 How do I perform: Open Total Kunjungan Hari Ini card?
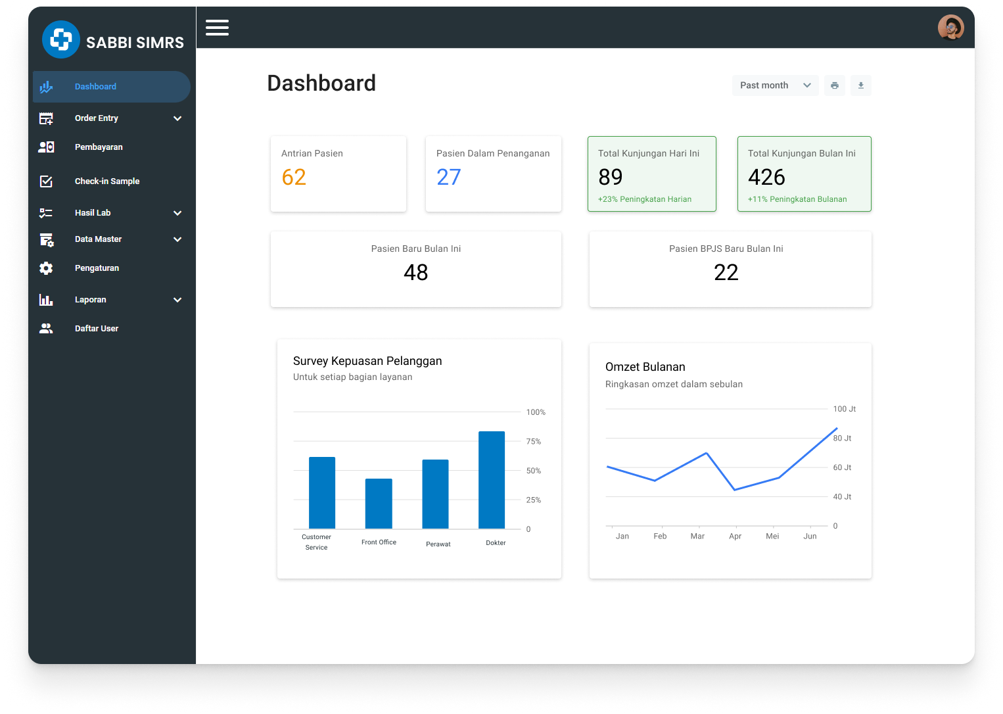coord(651,174)
